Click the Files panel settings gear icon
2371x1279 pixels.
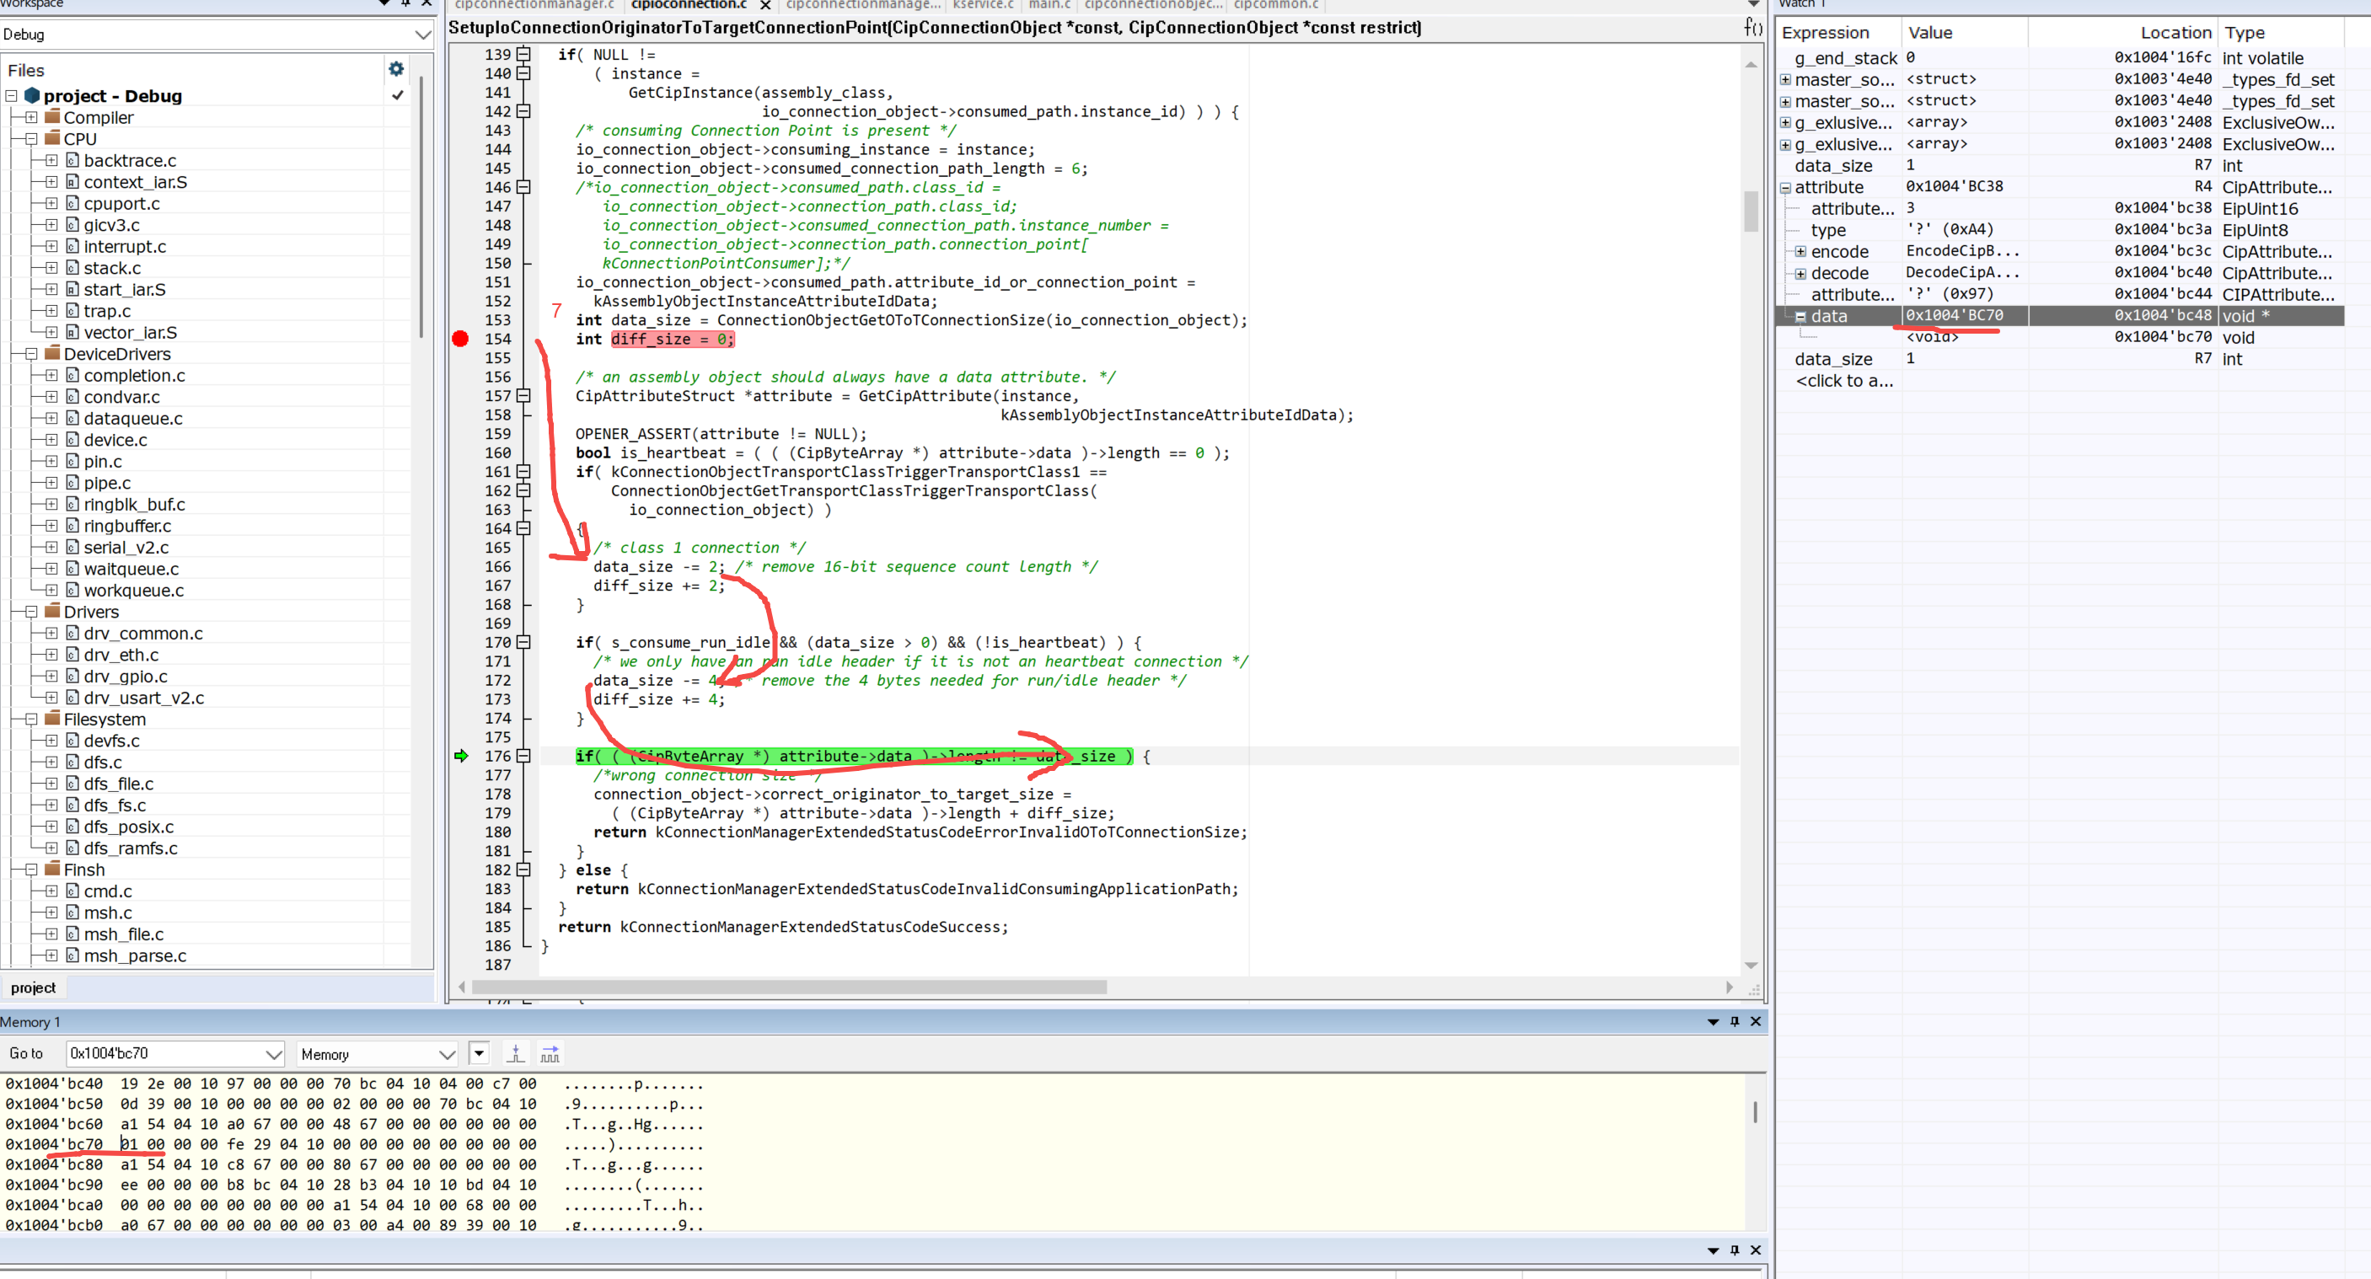396,69
